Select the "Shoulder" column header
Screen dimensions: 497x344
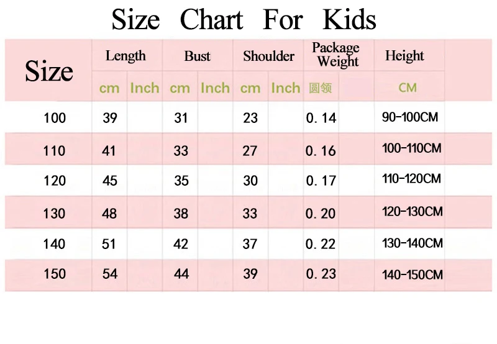(x=268, y=56)
